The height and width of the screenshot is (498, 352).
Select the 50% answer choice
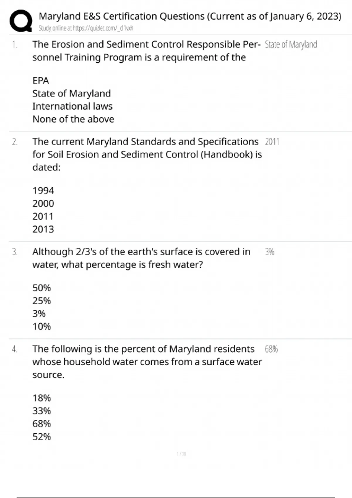coord(41,288)
